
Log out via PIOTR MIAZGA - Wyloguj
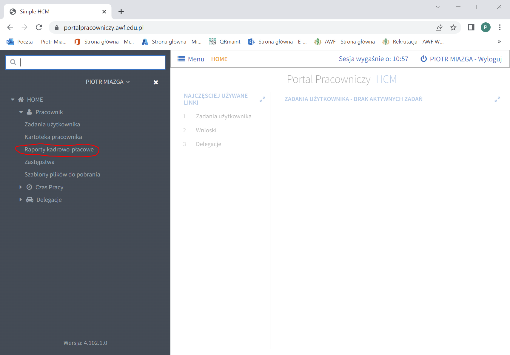[x=466, y=59]
